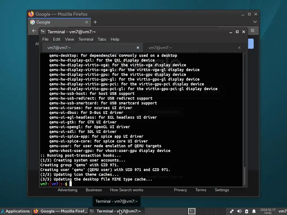The image size is (287, 215).
Task: Open Advertising link on Google page
Action: click(x=67, y=190)
